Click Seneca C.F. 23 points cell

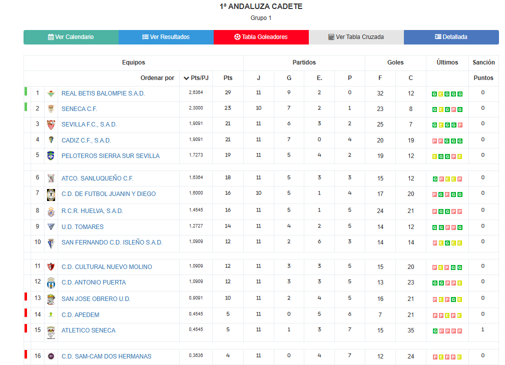[x=228, y=108]
